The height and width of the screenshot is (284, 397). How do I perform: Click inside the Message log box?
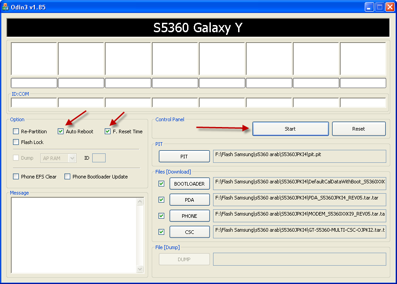[x=74, y=235]
